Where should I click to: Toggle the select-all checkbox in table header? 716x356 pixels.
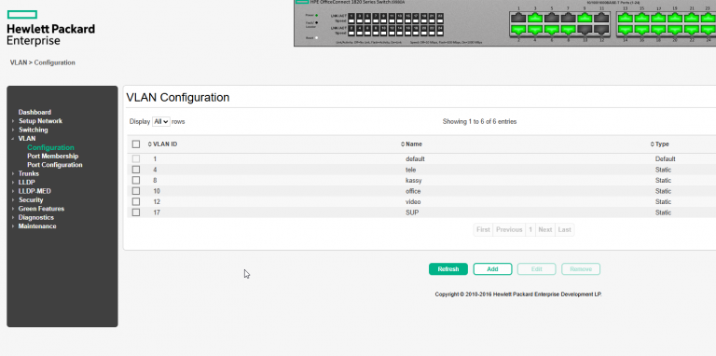point(136,144)
